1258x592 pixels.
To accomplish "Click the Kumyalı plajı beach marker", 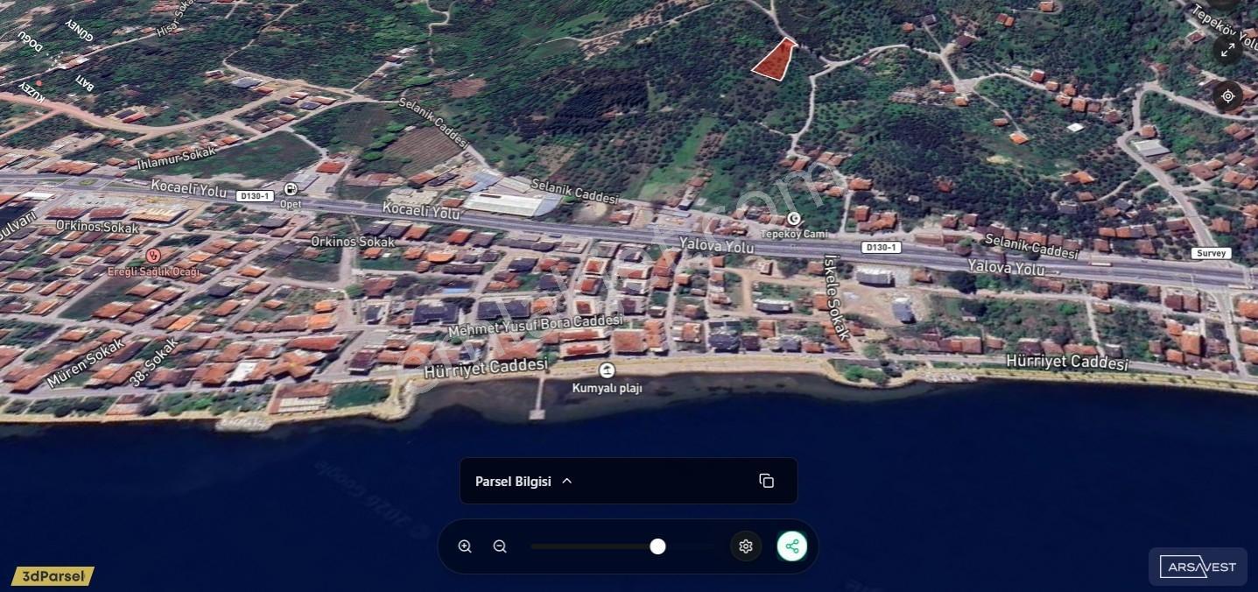I will pyautogui.click(x=606, y=371).
